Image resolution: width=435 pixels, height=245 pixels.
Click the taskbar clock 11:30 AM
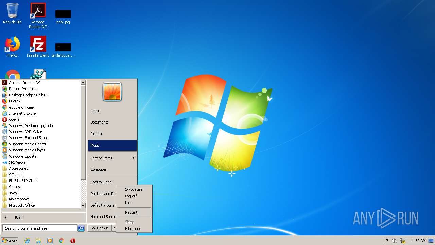pos(418,241)
